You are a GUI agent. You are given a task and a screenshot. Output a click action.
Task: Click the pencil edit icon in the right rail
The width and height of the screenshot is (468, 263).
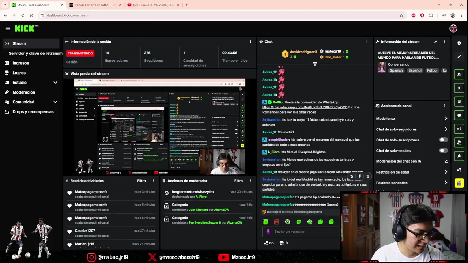click(459, 57)
